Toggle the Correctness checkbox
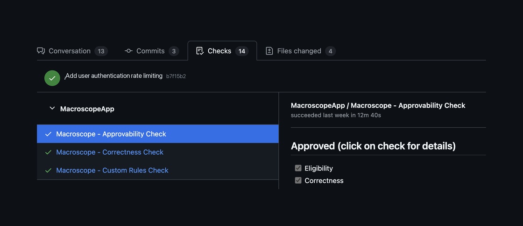This screenshot has width=523, height=226. [x=298, y=180]
